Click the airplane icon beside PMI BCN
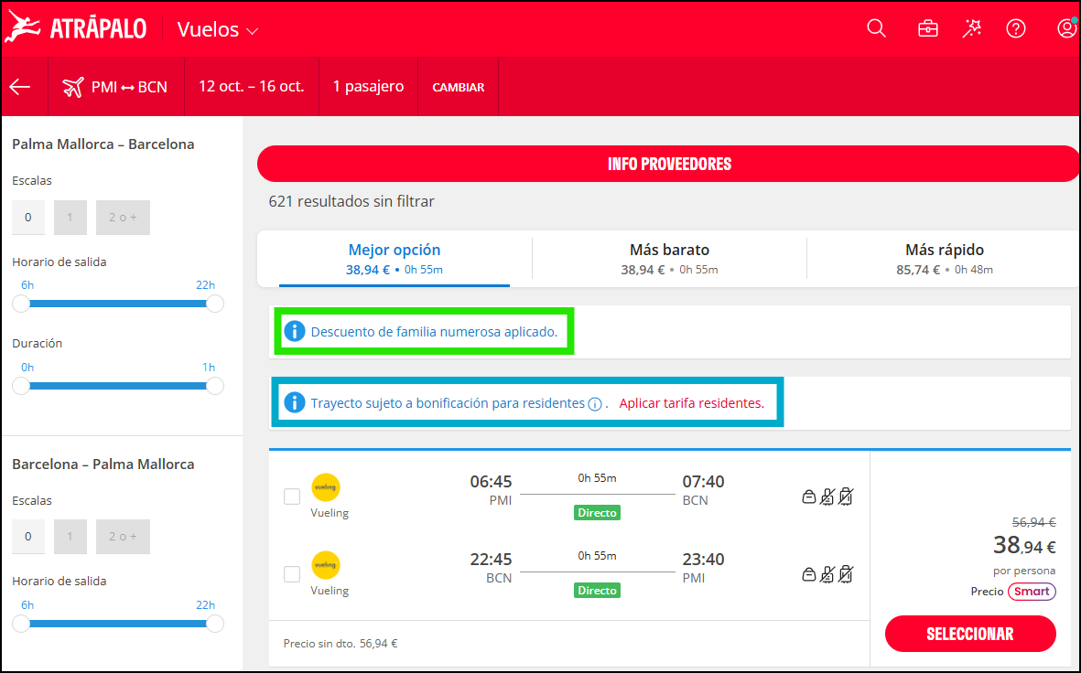Screen dimensions: 1081x673 click(72, 87)
